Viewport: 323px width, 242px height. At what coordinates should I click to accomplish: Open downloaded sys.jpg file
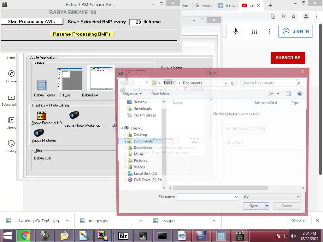click(x=168, y=221)
